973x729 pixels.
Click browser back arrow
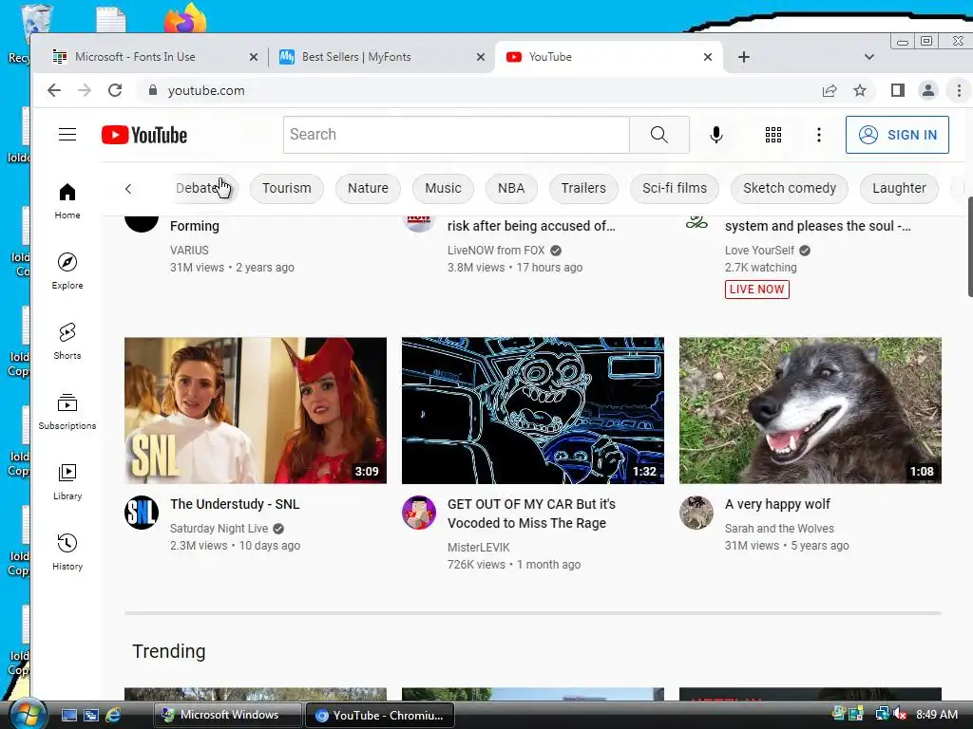[x=54, y=90]
